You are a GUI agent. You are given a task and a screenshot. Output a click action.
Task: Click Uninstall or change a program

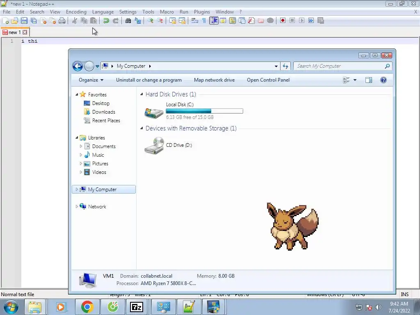[x=148, y=80]
